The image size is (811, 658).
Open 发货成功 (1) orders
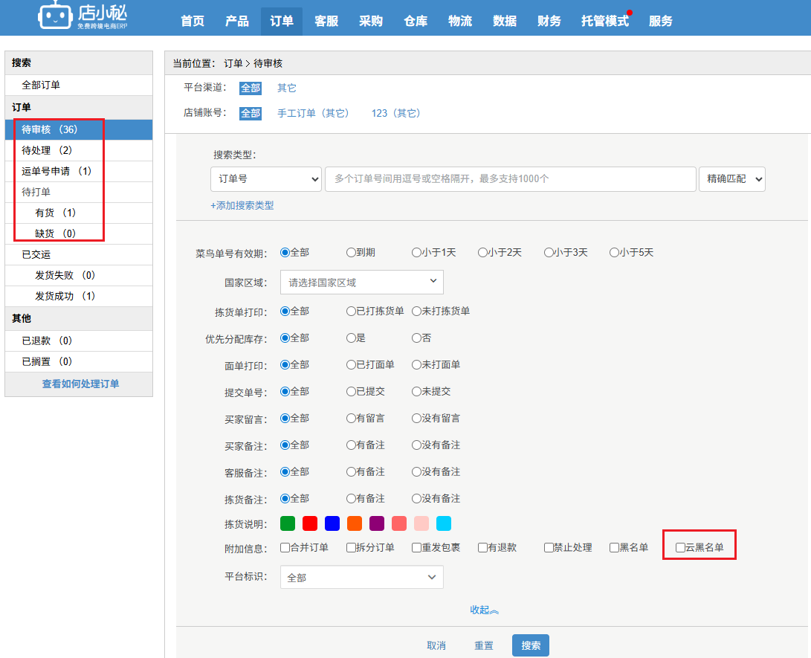coord(79,296)
